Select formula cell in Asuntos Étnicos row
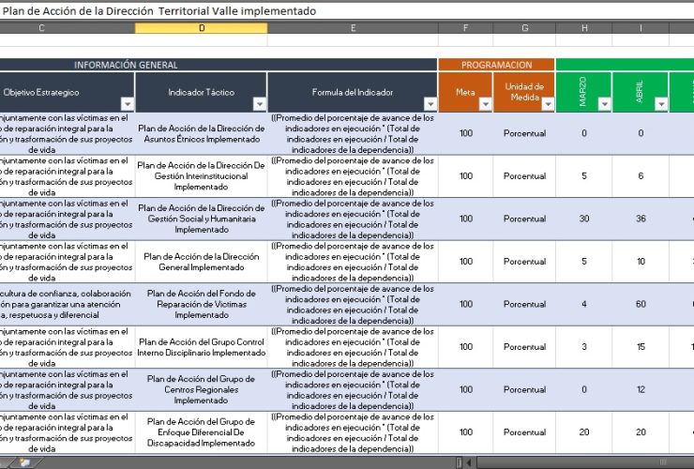694x469 pixels. coord(353,133)
